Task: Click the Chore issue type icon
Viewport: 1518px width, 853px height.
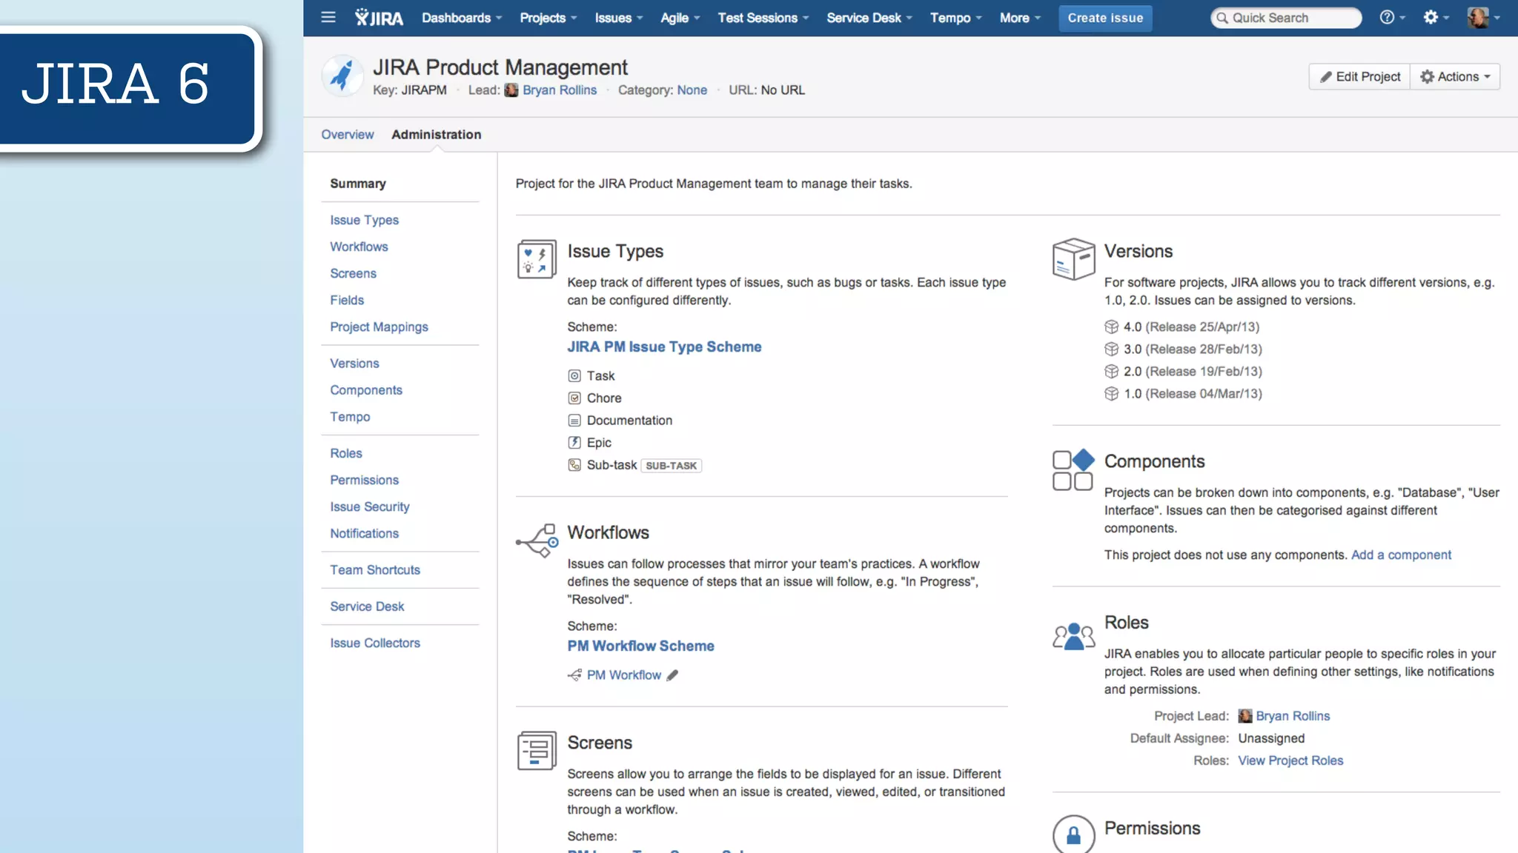Action: (x=574, y=398)
